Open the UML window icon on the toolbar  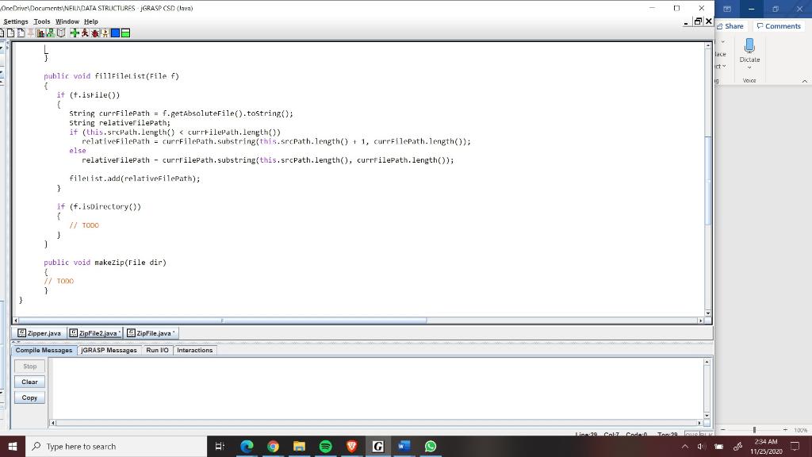[49, 33]
